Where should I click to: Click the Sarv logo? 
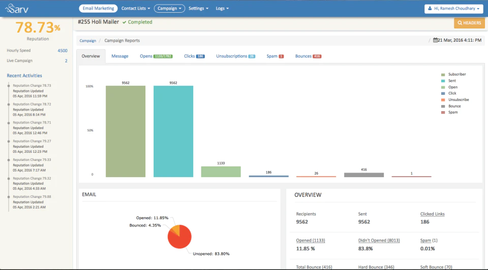[x=16, y=9]
